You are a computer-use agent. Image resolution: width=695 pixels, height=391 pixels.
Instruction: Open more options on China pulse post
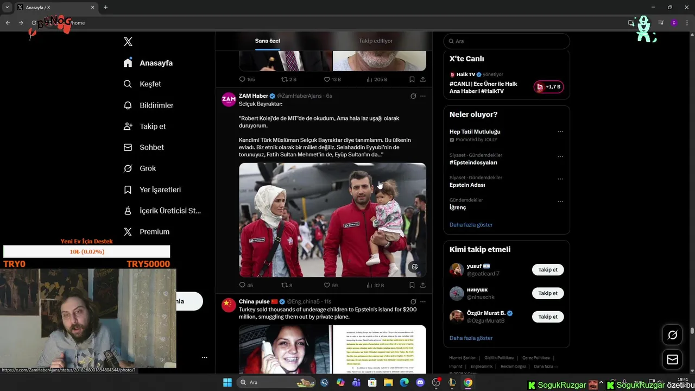pos(423,301)
